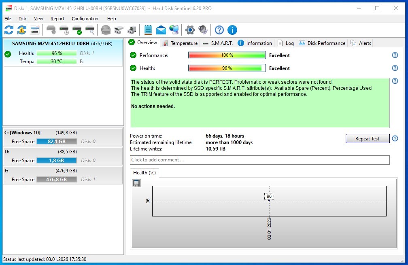Click the Repeat Test button
The width and height of the screenshot is (408, 265).
click(368, 139)
